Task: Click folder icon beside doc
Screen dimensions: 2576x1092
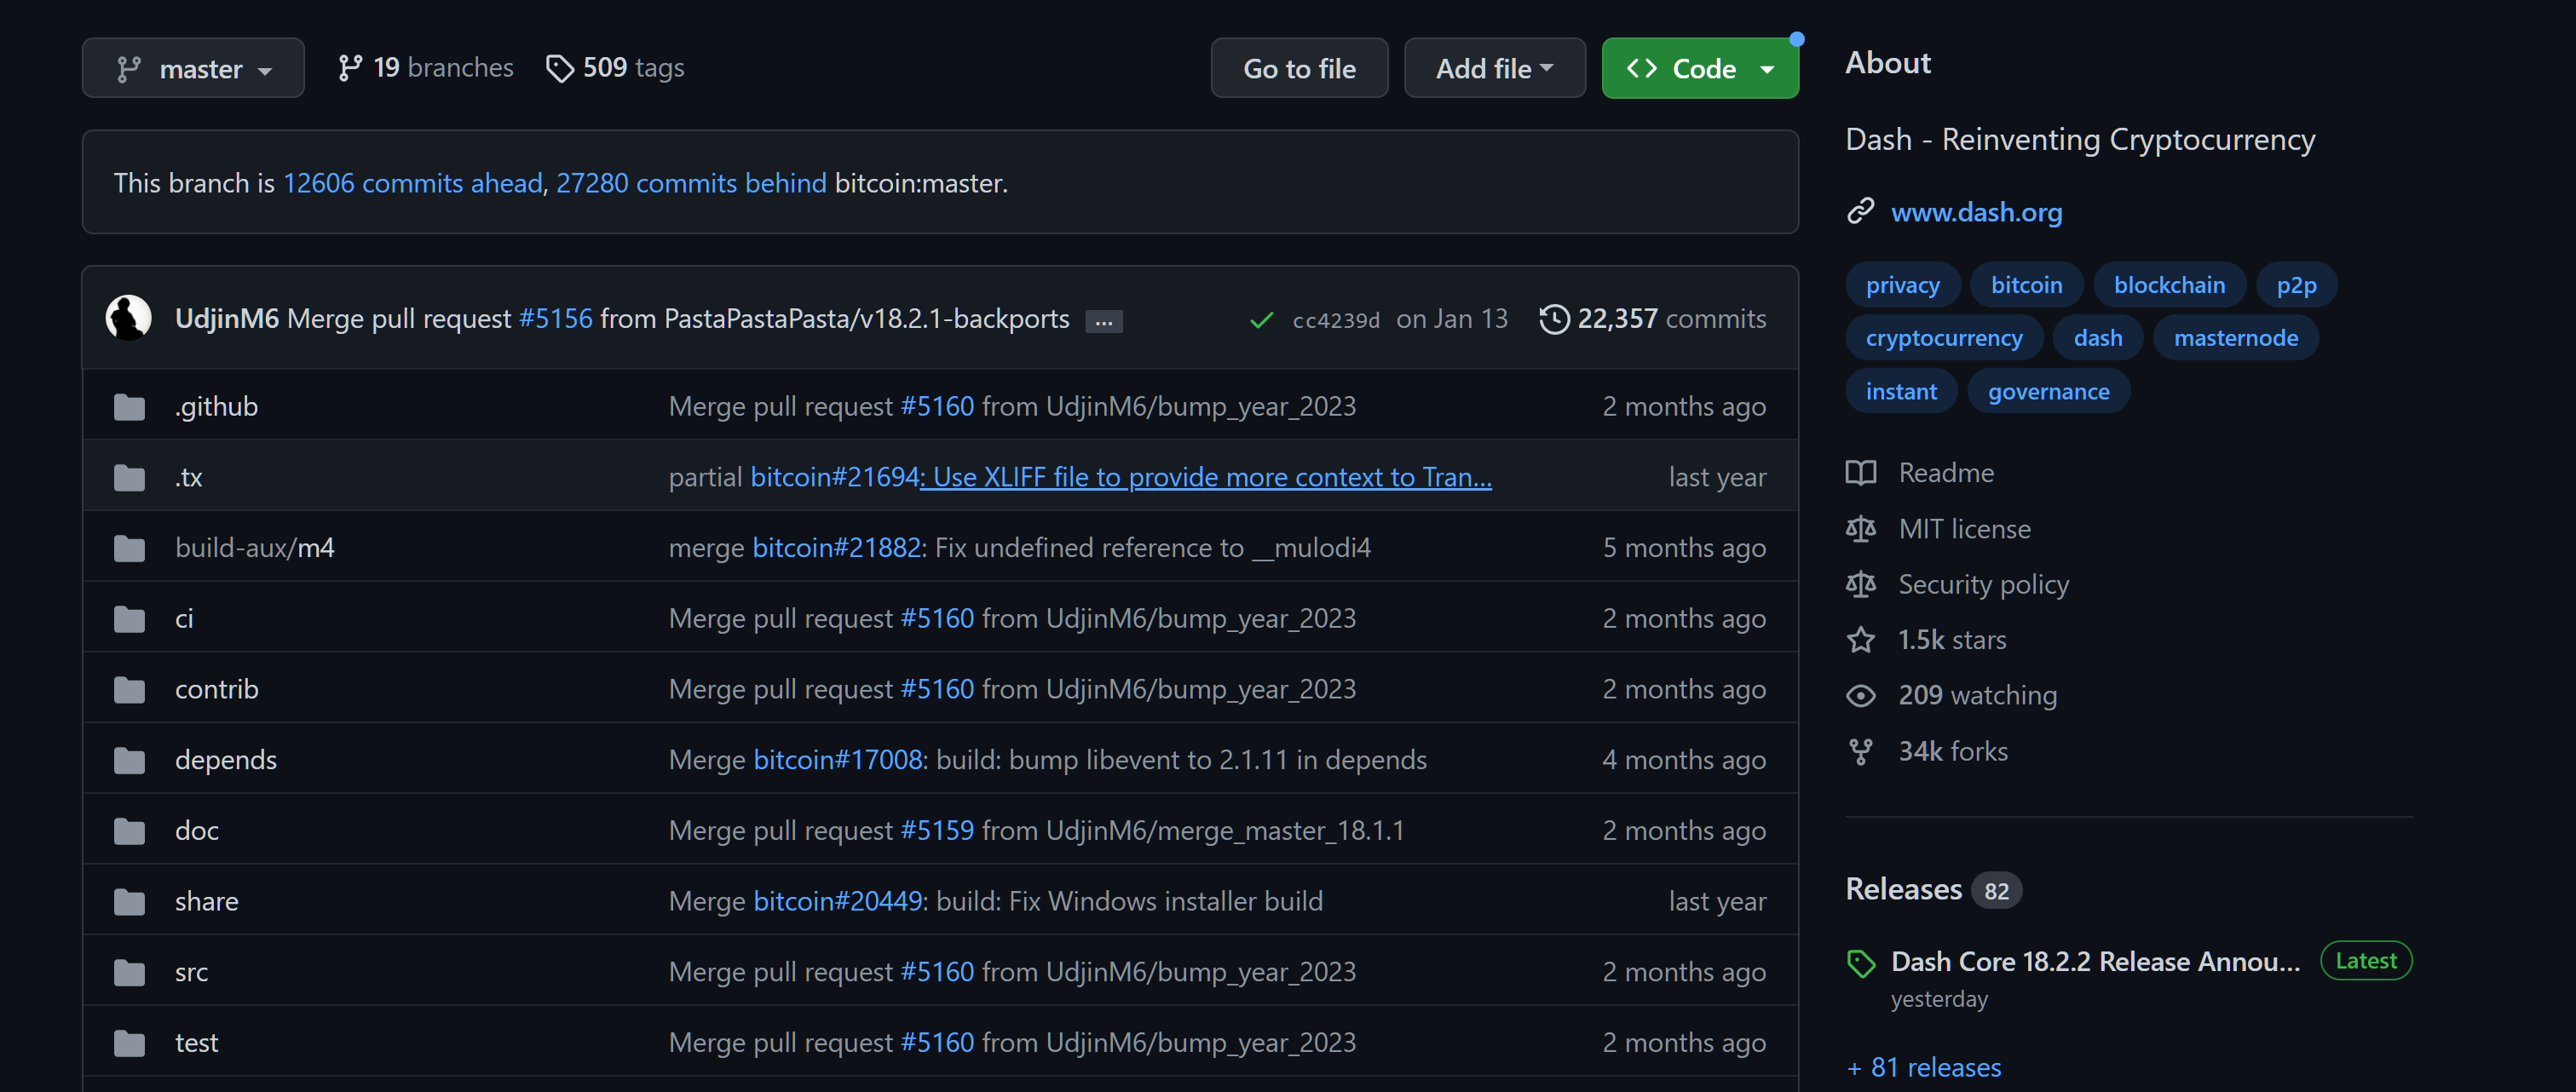Action: point(129,831)
